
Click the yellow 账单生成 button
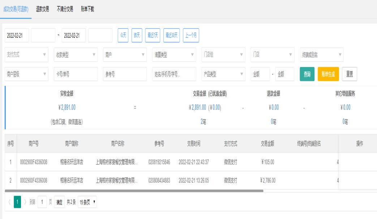click(328, 74)
